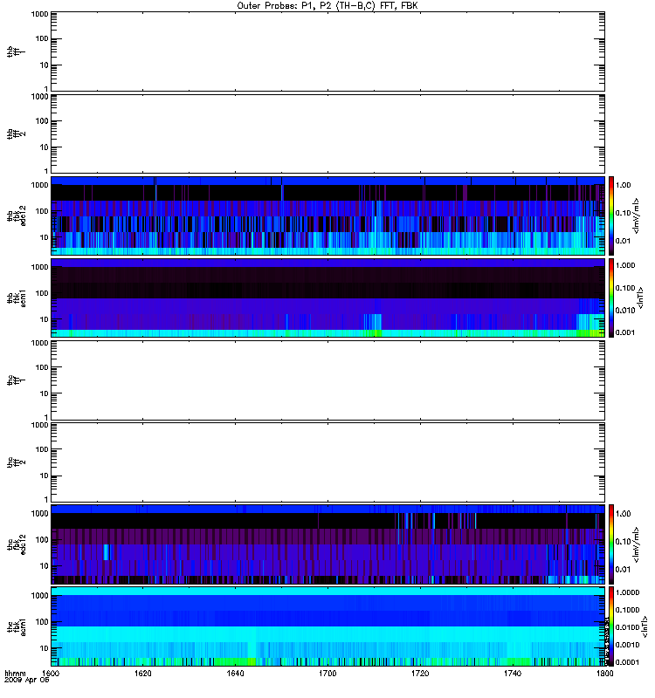The image size is (655, 698).
Task: Click the thc fbk scm1 y-axis title
Action: coord(17,626)
